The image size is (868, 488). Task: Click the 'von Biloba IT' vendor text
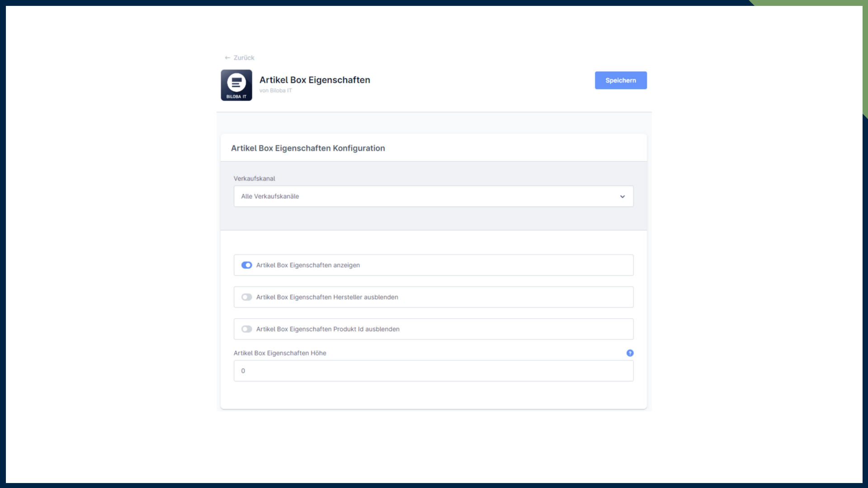coord(275,91)
